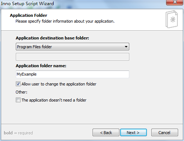Expand the base folder dropdown arrow
Image resolution: width=184 pixels, height=141 pixels.
click(126, 47)
